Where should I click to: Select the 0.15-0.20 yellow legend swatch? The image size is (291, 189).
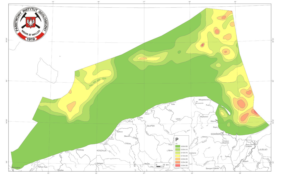point(177,156)
